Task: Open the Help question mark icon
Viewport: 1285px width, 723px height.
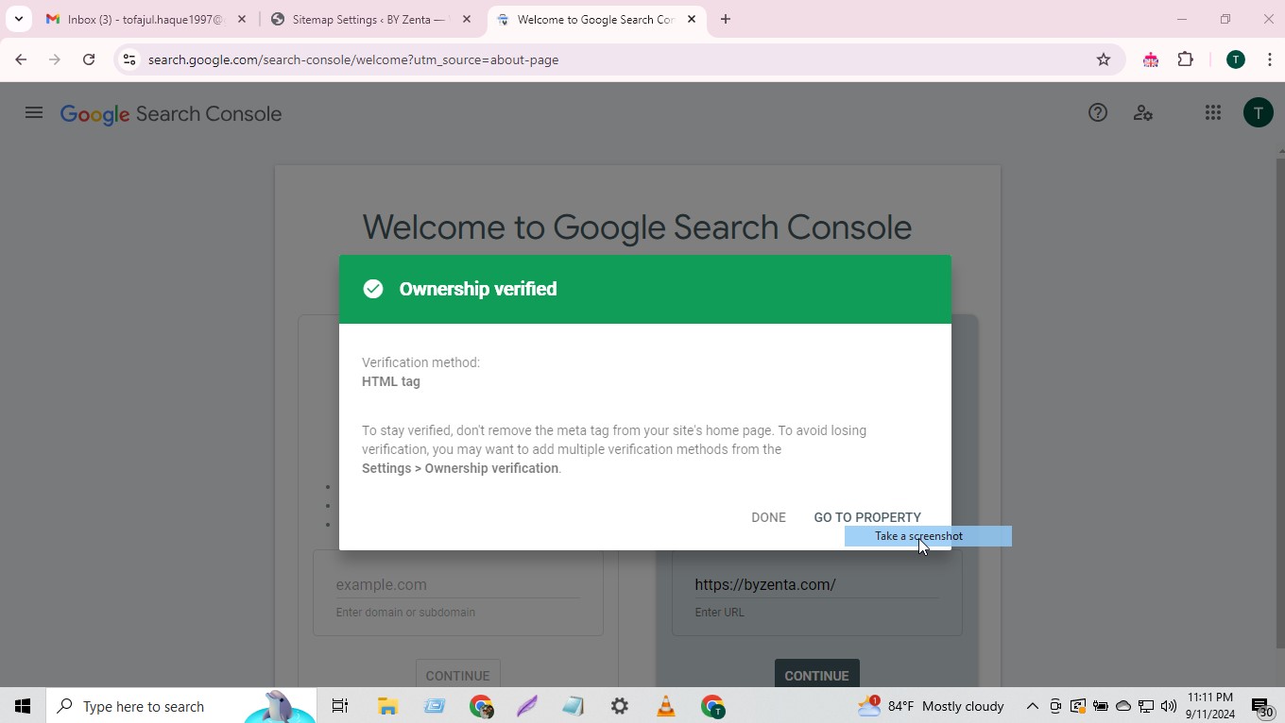Action: tap(1097, 113)
